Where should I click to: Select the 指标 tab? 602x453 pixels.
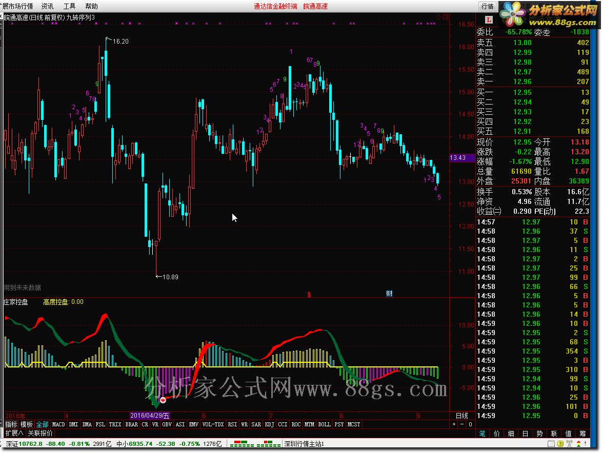[11, 424]
